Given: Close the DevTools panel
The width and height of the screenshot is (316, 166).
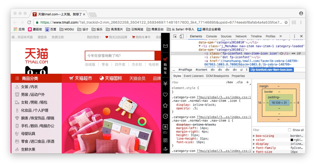Looking at the screenshot, I should [x=301, y=36].
